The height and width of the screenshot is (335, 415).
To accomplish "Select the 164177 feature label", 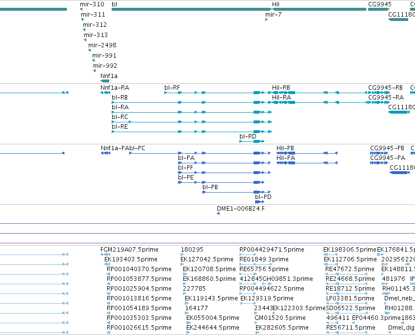I will (x=197, y=308).
